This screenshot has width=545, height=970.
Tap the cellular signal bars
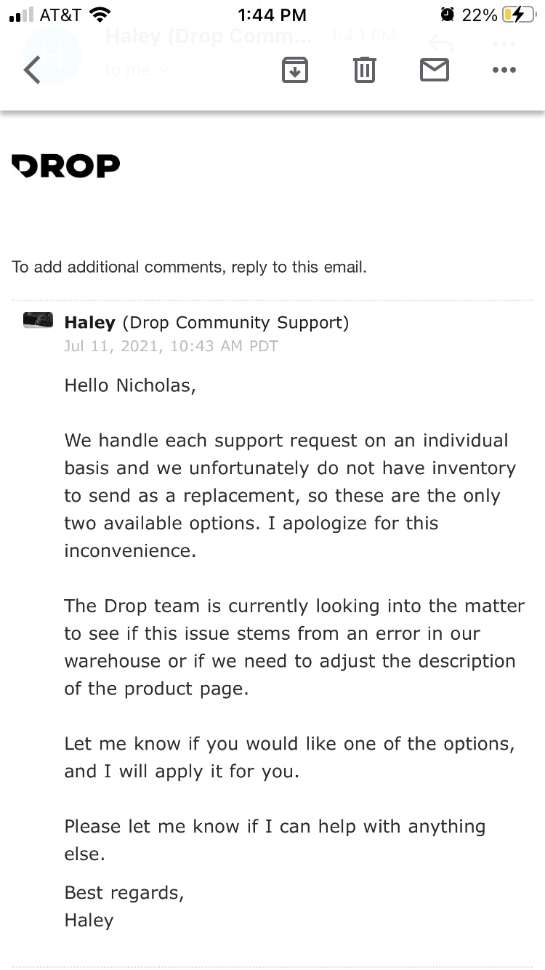[x=22, y=15]
